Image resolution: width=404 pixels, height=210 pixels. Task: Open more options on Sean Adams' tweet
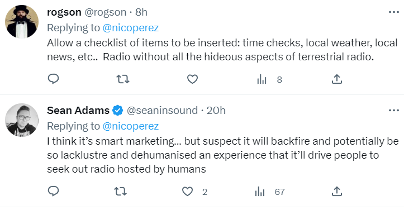[x=394, y=110]
